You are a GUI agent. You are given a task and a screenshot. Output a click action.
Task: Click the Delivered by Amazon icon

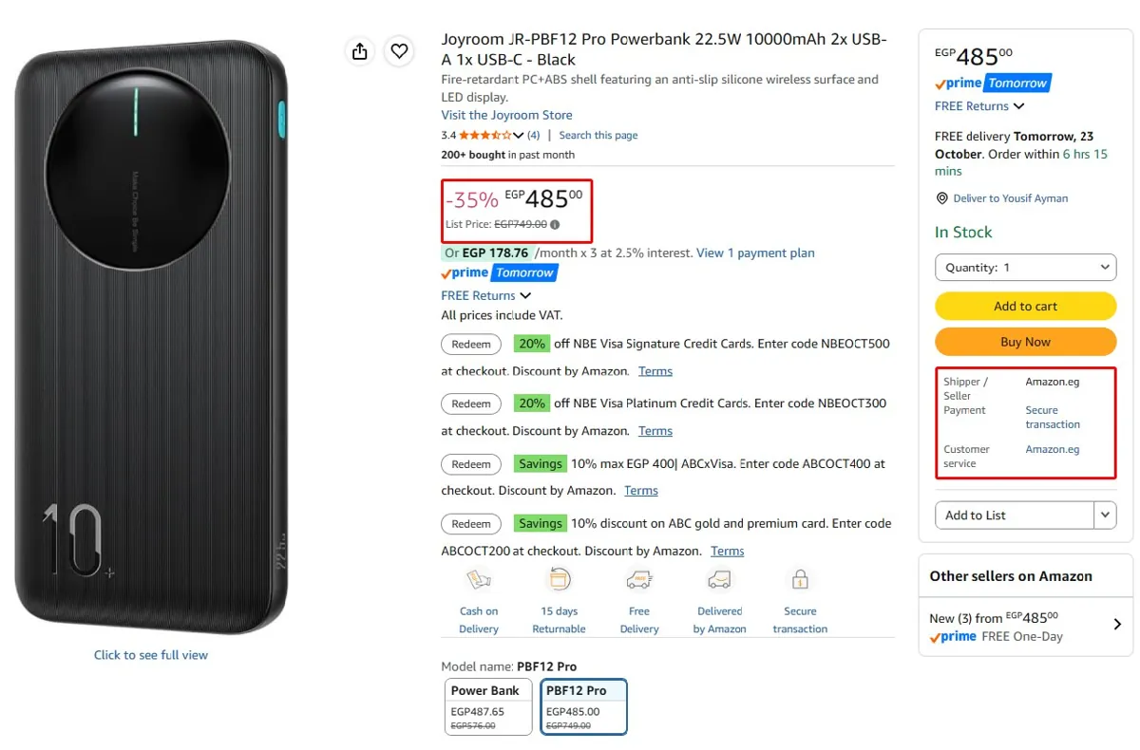point(719,579)
